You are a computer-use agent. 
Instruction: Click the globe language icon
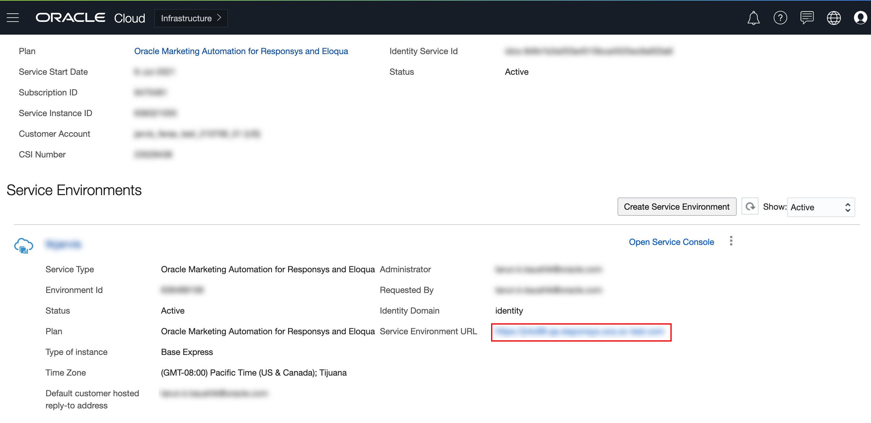pos(834,18)
